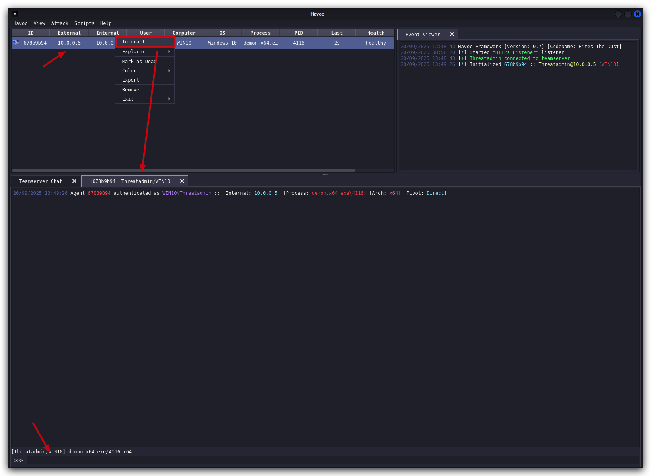Image resolution: width=651 pixels, height=476 pixels.
Task: Sort by Last column header
Action: click(x=337, y=33)
